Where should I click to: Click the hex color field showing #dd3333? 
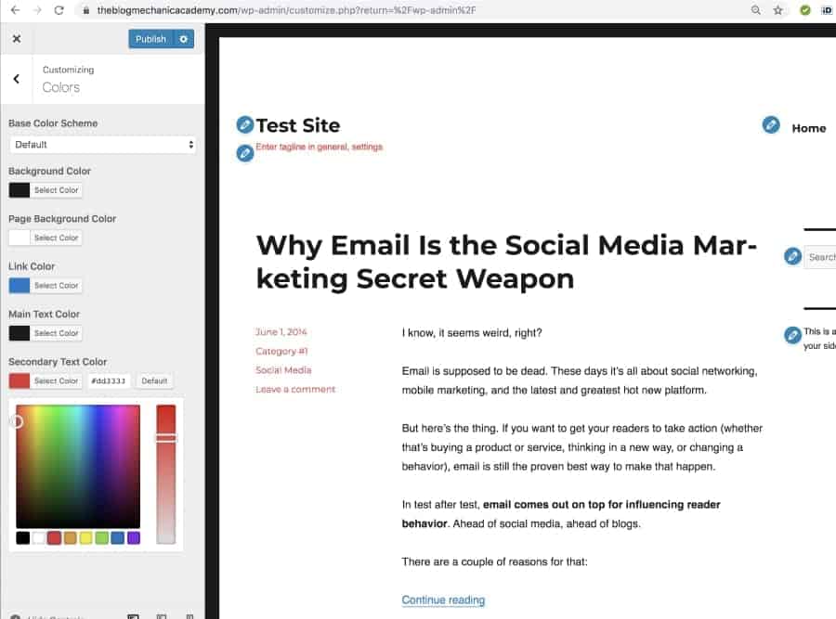point(109,381)
